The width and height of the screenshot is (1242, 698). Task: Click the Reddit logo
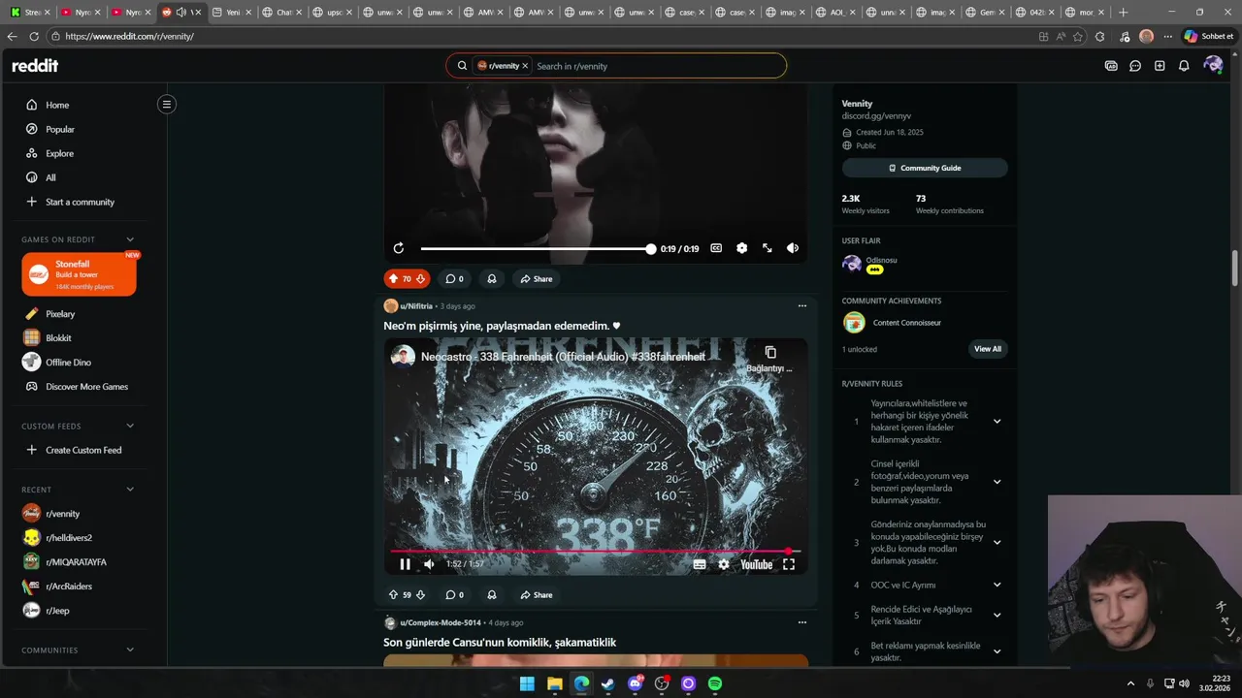[35, 66]
